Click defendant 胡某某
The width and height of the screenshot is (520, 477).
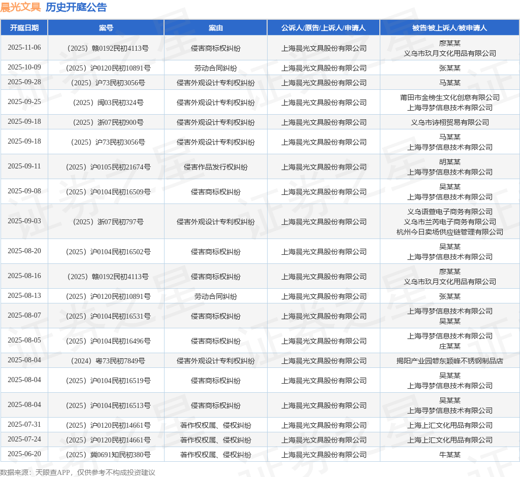click(450, 162)
